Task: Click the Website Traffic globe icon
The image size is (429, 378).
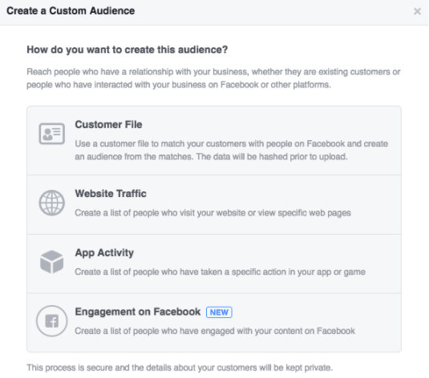Action: [51, 203]
